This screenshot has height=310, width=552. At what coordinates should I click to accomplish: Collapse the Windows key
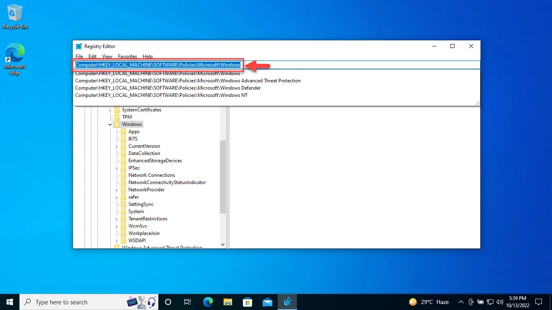click(110, 124)
